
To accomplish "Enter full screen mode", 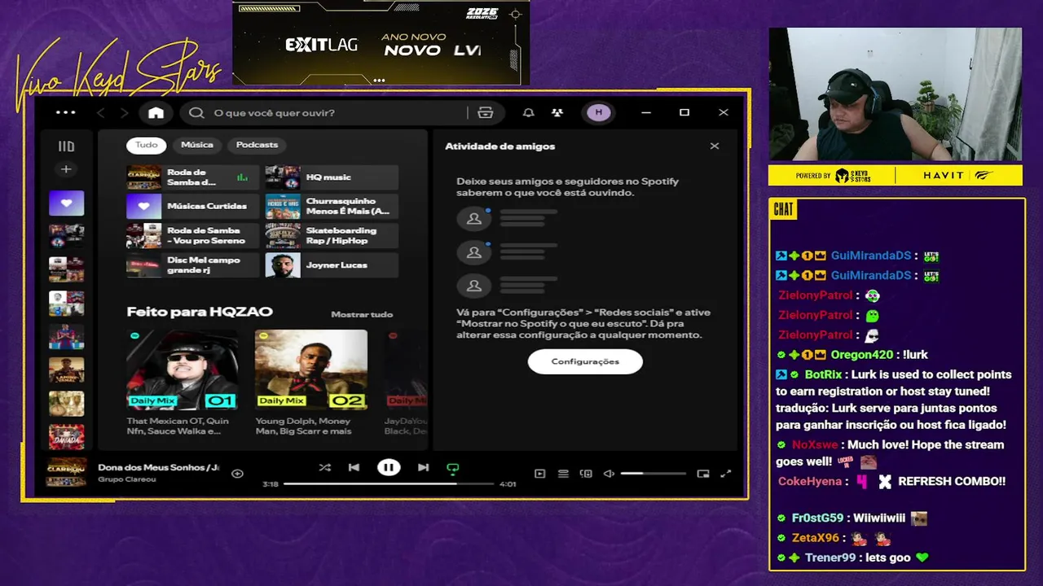I will click(726, 474).
